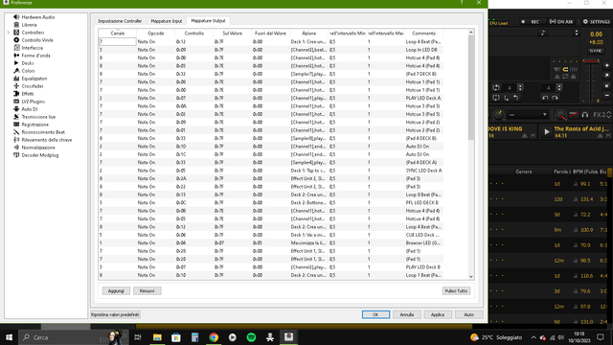
Task: Confirm preferences with OK button
Action: 375,314
